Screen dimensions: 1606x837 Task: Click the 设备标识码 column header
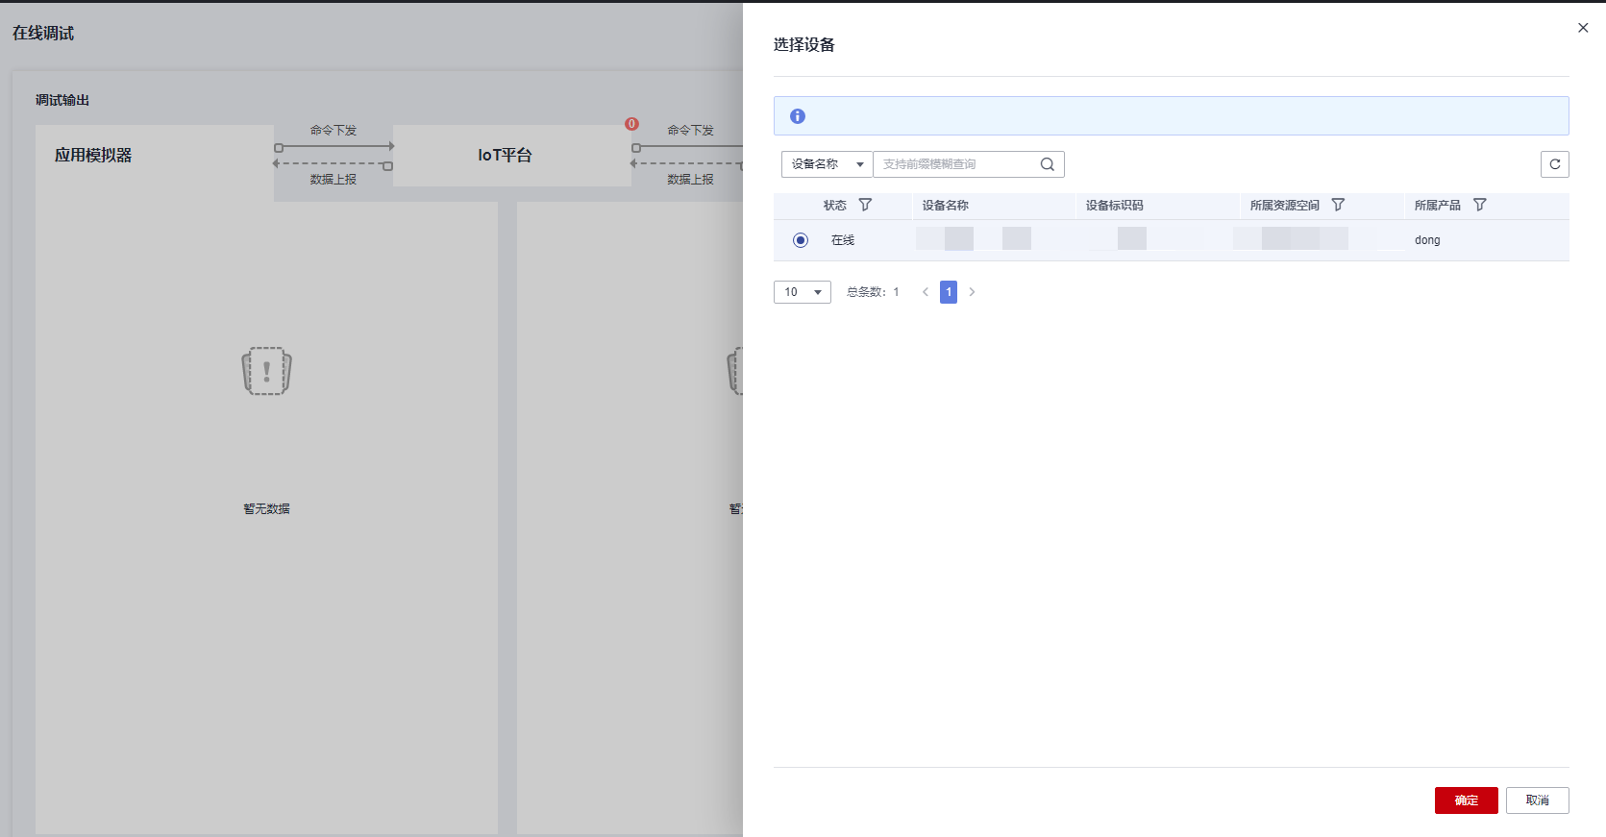[1115, 206]
